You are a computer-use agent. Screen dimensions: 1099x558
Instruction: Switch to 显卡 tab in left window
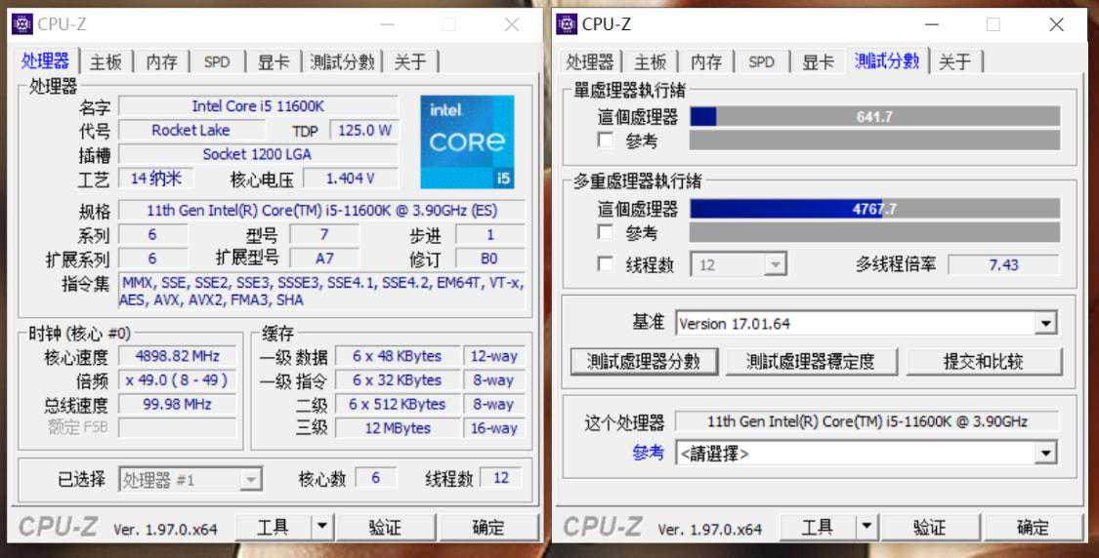click(x=274, y=61)
